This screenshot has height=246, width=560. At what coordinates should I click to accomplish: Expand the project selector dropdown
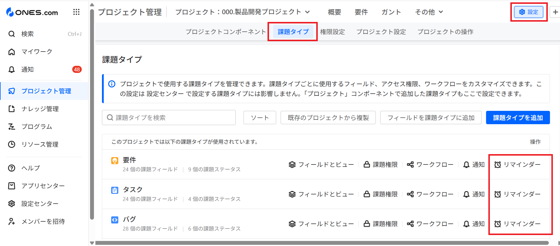click(243, 12)
